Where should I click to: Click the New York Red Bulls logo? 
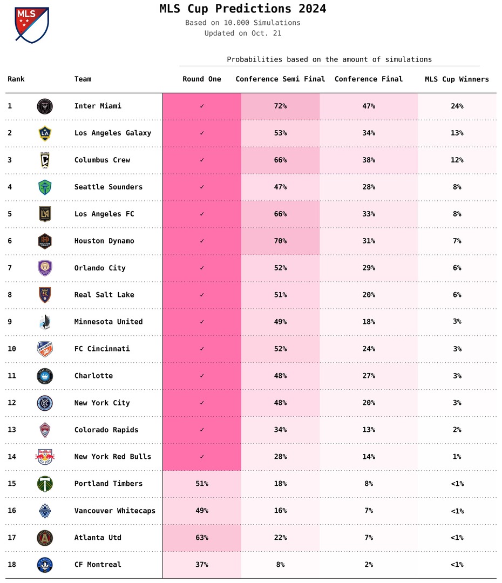[45, 457]
